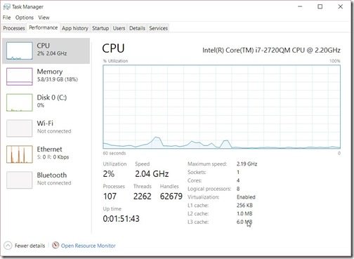Click the CPU utilization graph area
Screen dimensions: 354x259
click(x=221, y=107)
